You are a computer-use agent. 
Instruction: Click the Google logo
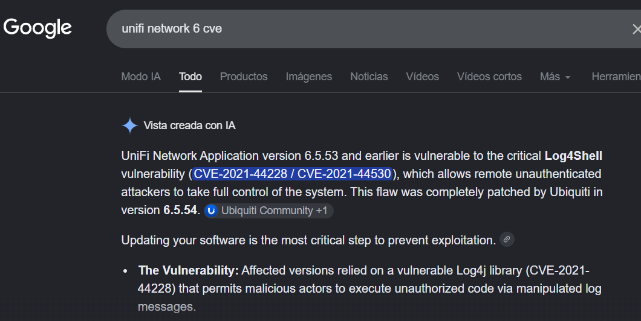pyautogui.click(x=37, y=28)
